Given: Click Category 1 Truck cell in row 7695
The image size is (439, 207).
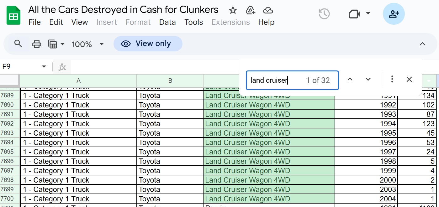Looking at the screenshot, I should pyautogui.click(x=78, y=152).
